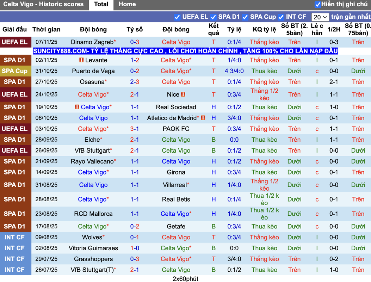Open score 2-3 of Osasuna match
Image resolution: width=371 pixels, height=282 pixels.
(135, 82)
